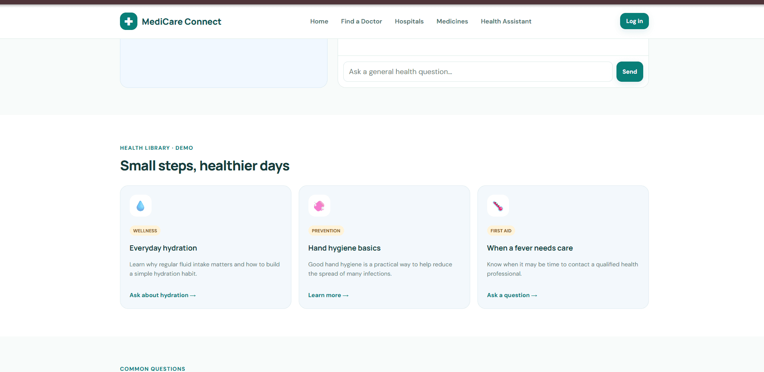Screen dimensions: 764x372
Task: Open Health Assistant from navigation
Action: (x=506, y=21)
